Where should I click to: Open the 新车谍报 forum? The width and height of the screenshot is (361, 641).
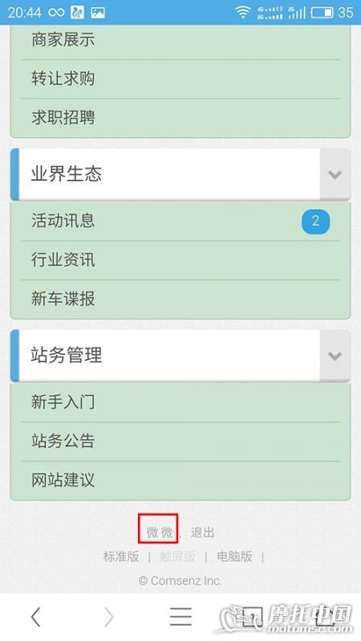click(180, 299)
